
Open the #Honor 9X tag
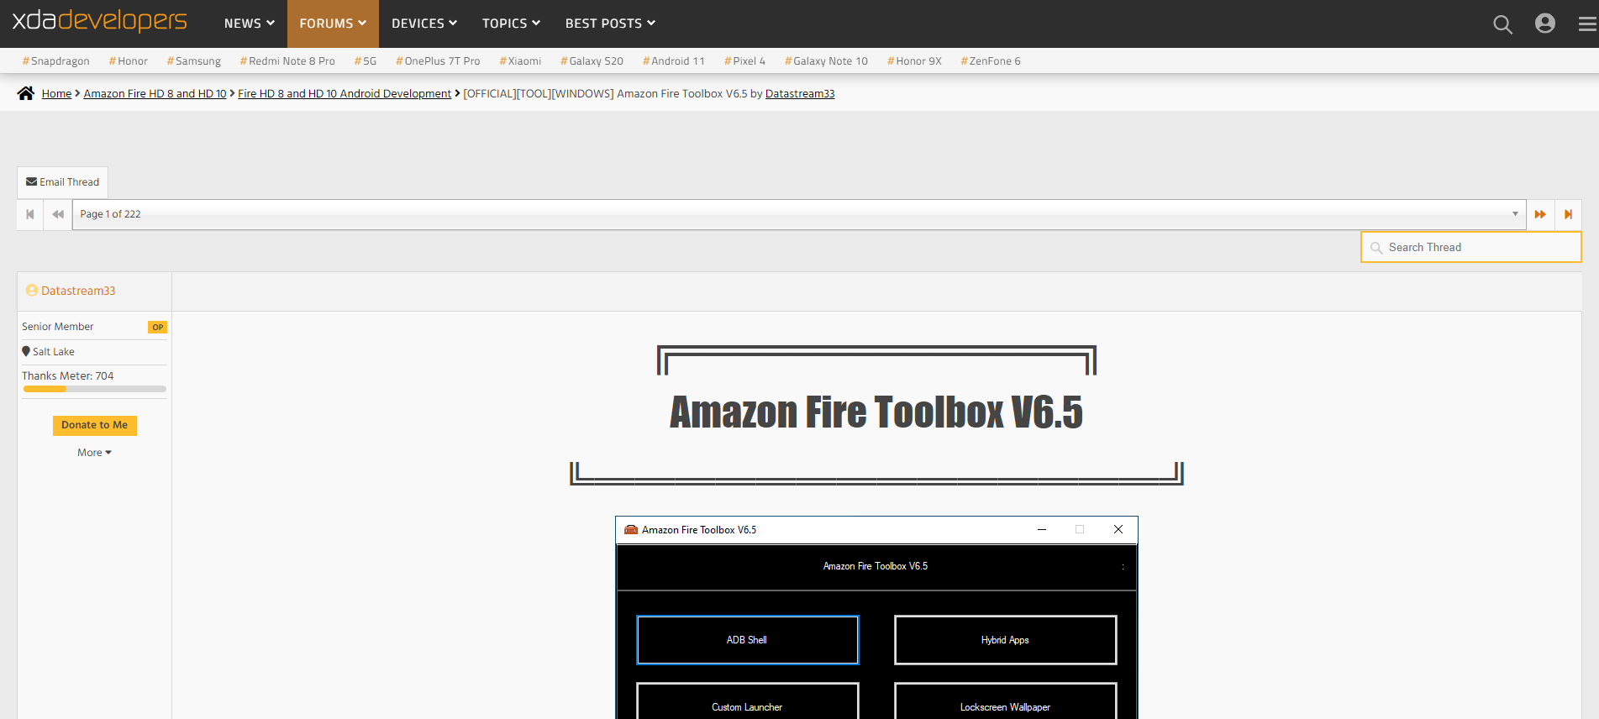pyautogui.click(x=915, y=61)
